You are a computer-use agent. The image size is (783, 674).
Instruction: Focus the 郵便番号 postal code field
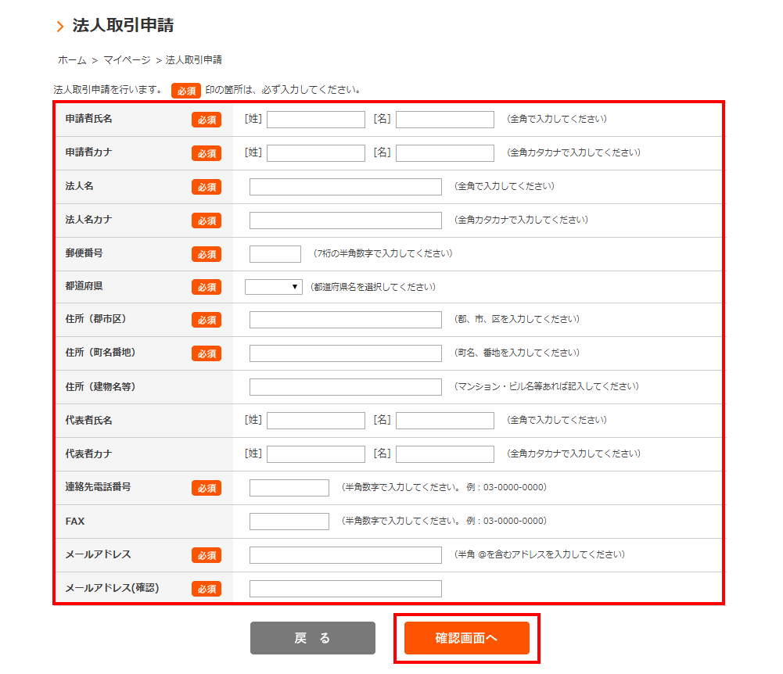[x=275, y=254]
